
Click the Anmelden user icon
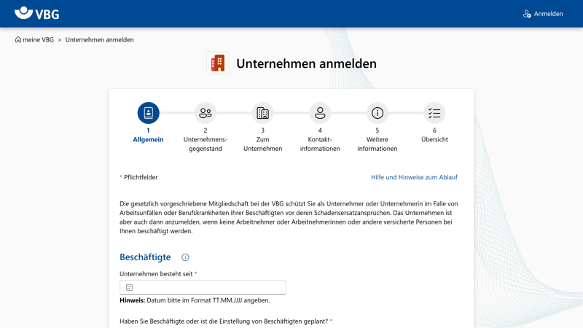coord(527,14)
